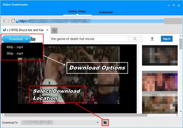The image size is (183, 128).
Task: Click the vertical scrollbar thumb
Action: click(x=181, y=44)
